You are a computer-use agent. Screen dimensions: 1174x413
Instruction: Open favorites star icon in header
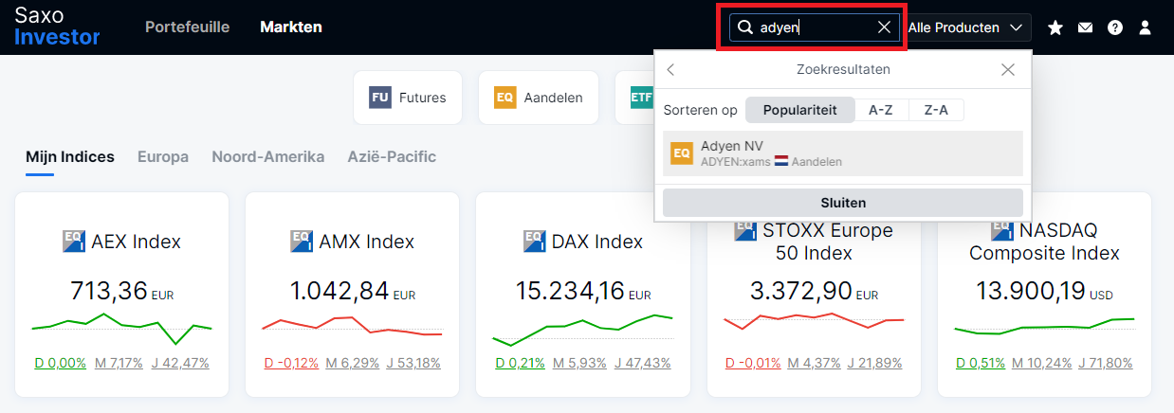pyautogui.click(x=1055, y=28)
